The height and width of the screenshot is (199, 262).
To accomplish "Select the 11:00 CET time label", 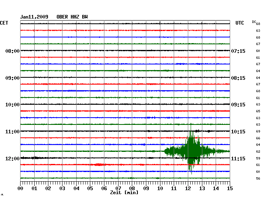I will (12, 132).
